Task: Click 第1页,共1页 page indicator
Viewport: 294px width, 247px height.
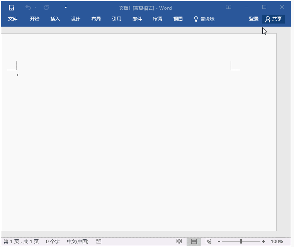Action: (x=21, y=241)
